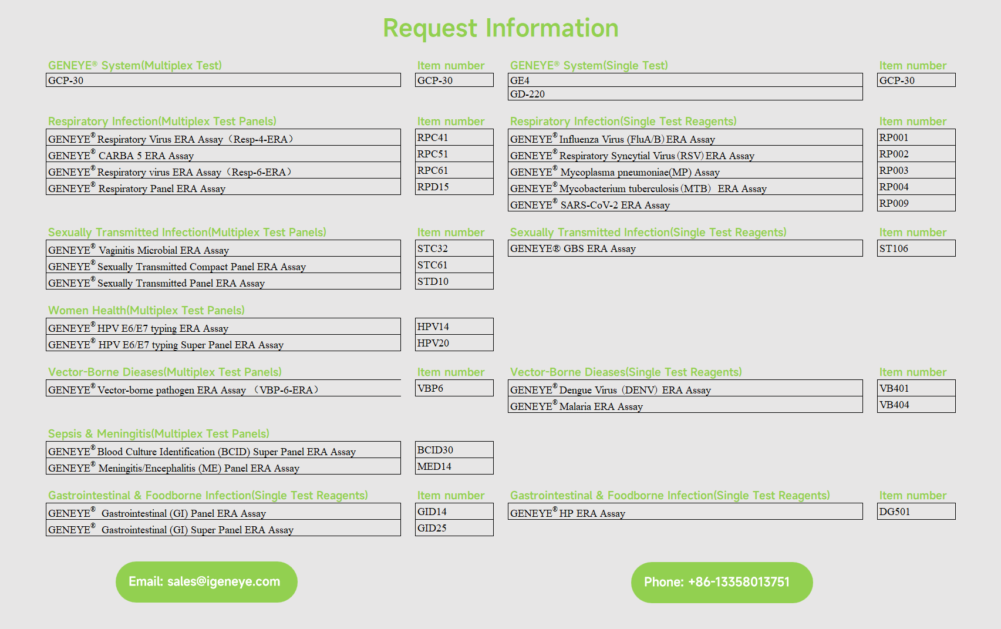
Task: Select Dengue Virus (DENV) ERA Assay row
Action: tap(685, 388)
